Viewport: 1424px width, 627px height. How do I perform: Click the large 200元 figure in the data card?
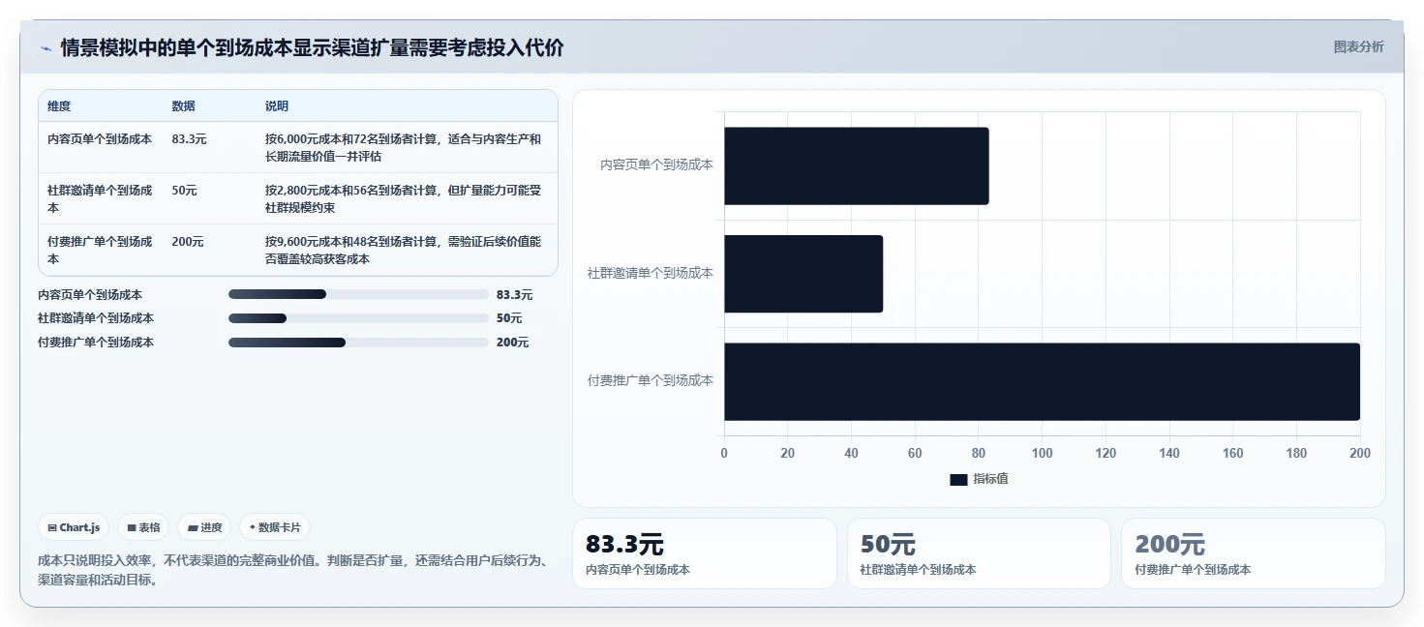click(x=1169, y=545)
